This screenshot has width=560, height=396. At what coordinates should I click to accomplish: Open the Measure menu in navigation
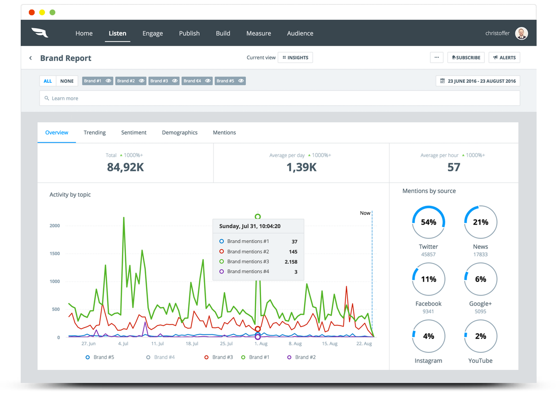(x=258, y=33)
